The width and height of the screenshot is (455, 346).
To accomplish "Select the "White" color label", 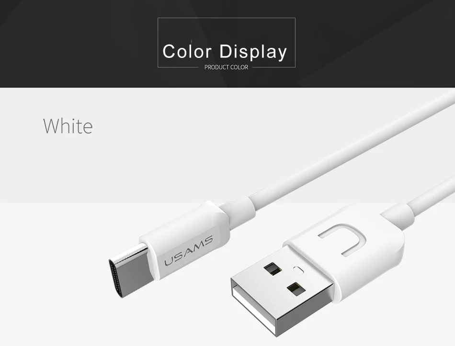I will 68,126.
